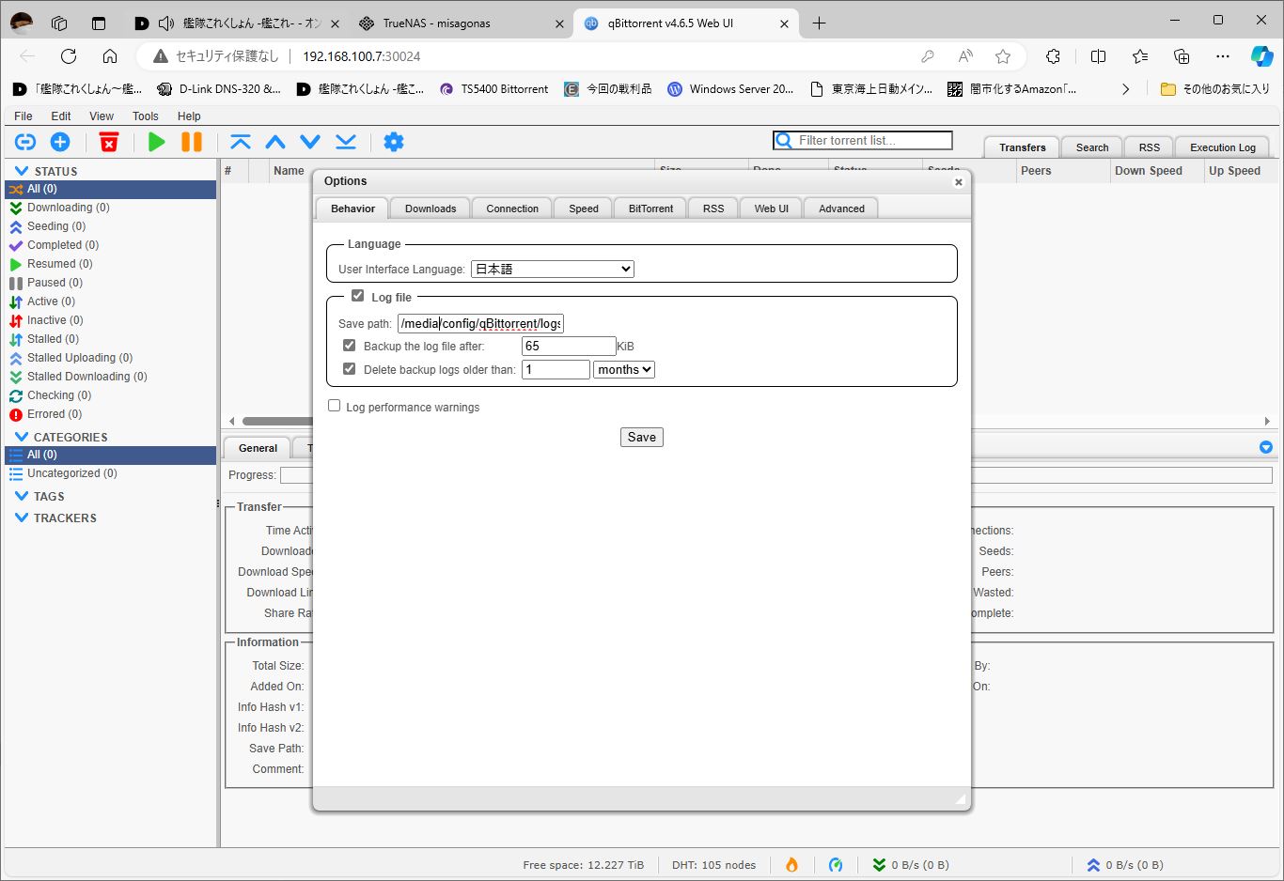Click the Add Torrent Link toolbar icon

25,142
